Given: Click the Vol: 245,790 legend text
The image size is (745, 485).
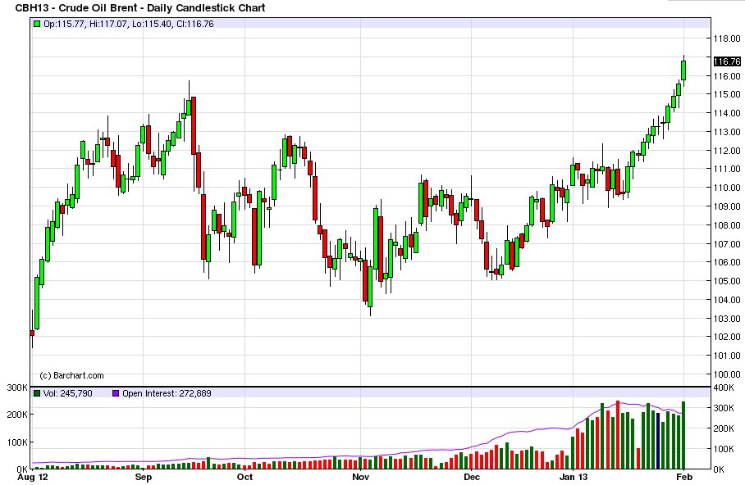Looking at the screenshot, I should [68, 393].
